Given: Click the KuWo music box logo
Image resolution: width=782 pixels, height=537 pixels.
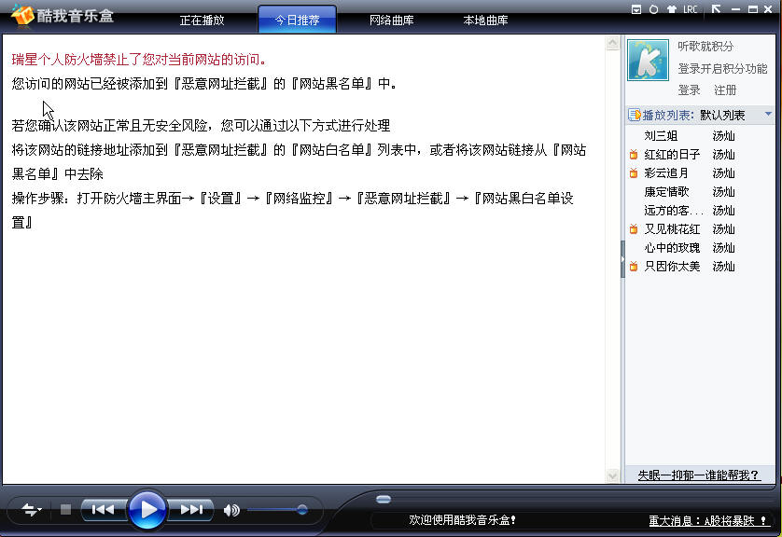Looking at the screenshot, I should [x=63, y=16].
